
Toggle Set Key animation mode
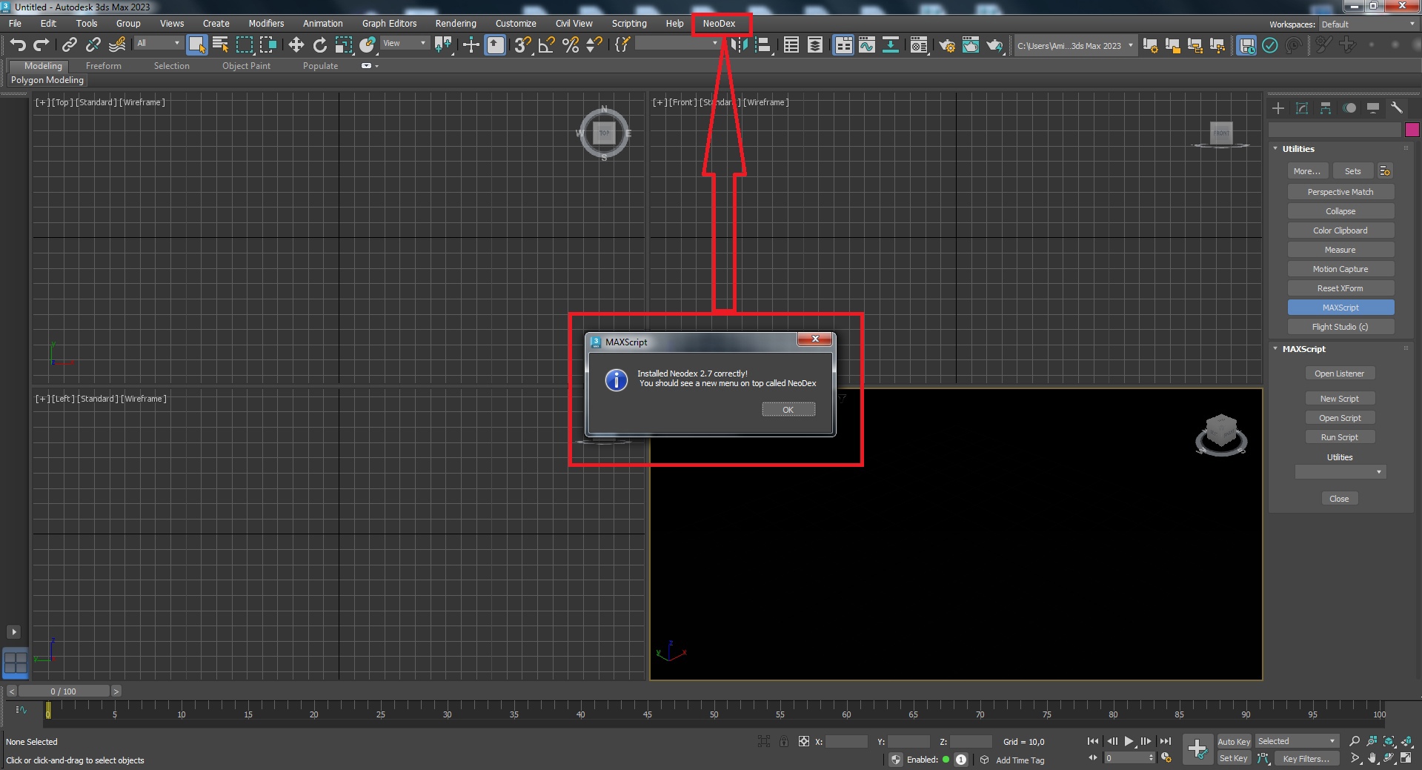pos(1234,758)
